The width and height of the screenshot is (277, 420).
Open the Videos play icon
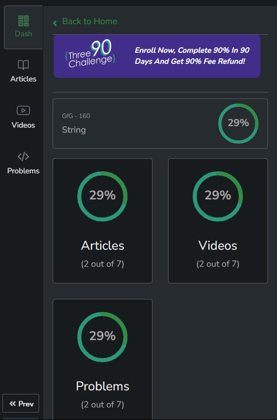point(23,111)
